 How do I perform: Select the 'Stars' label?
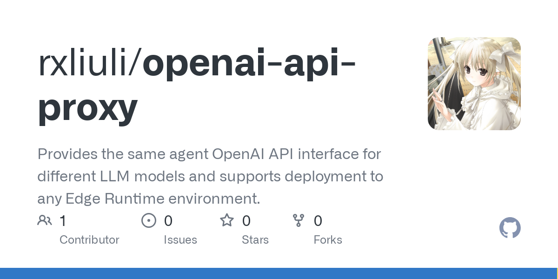coord(255,240)
